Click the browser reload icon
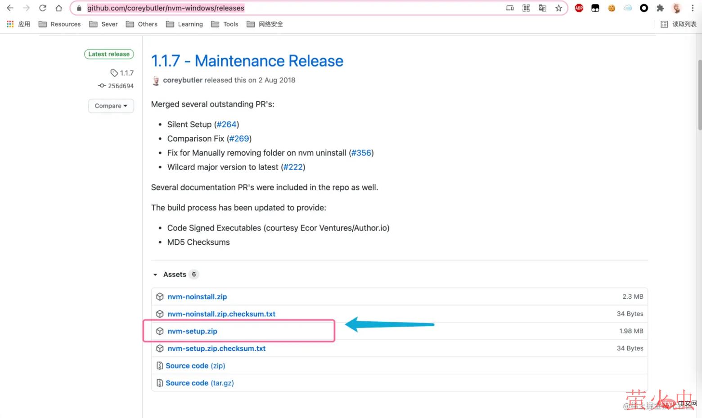The width and height of the screenshot is (702, 418). pyautogui.click(x=43, y=8)
